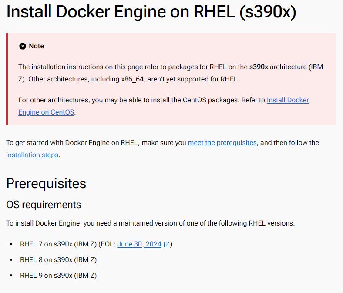This screenshot has width=343, height=293.
Task: Click the 'To install Docker Engine' paragraph
Action: pos(151,223)
